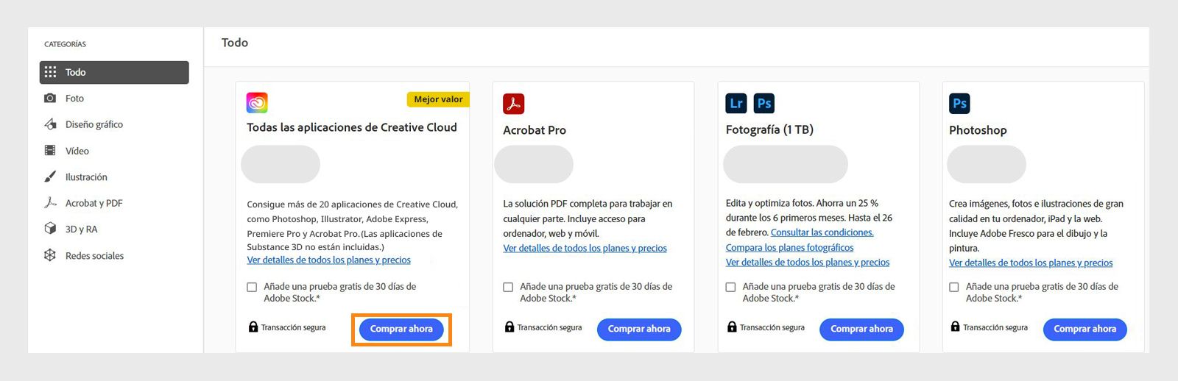The height and width of the screenshot is (381, 1178).
Task: Open Ver detalles link in Photoshop card
Action: 1031,263
